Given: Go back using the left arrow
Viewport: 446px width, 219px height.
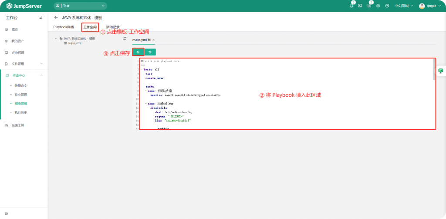Looking at the screenshot, I should click(56, 18).
